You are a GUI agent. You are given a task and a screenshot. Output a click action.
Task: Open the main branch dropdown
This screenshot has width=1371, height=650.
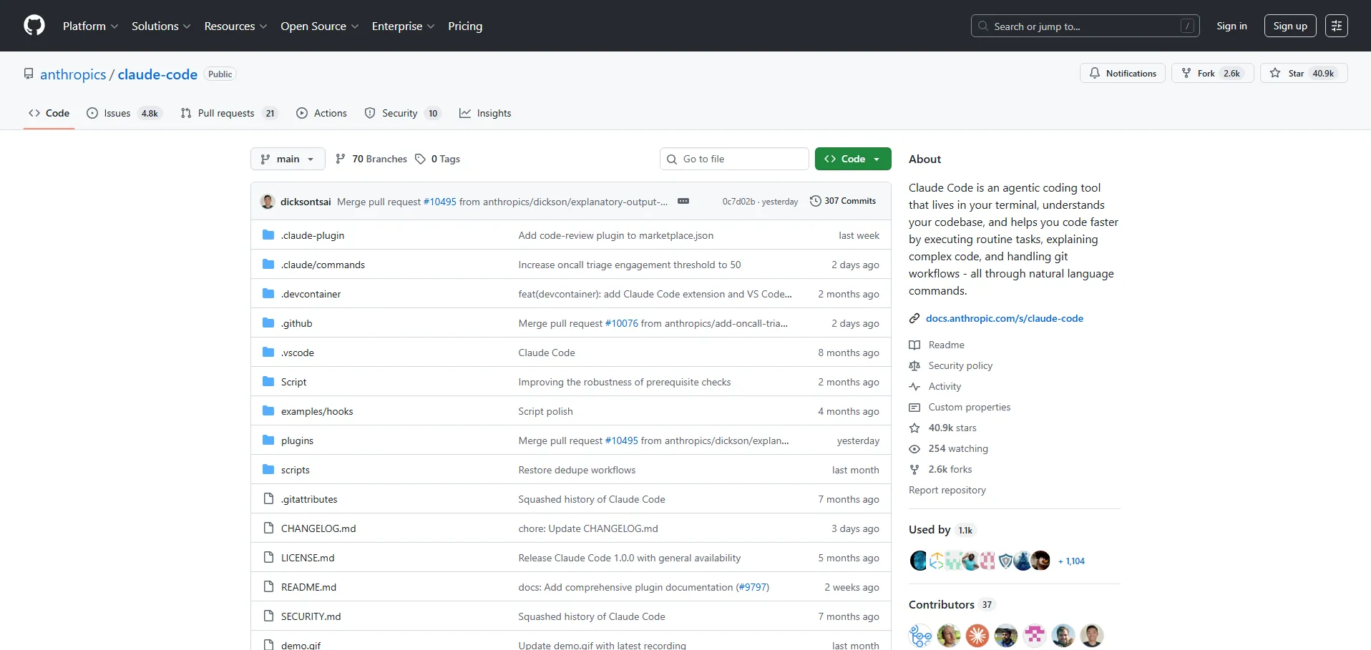click(x=288, y=159)
